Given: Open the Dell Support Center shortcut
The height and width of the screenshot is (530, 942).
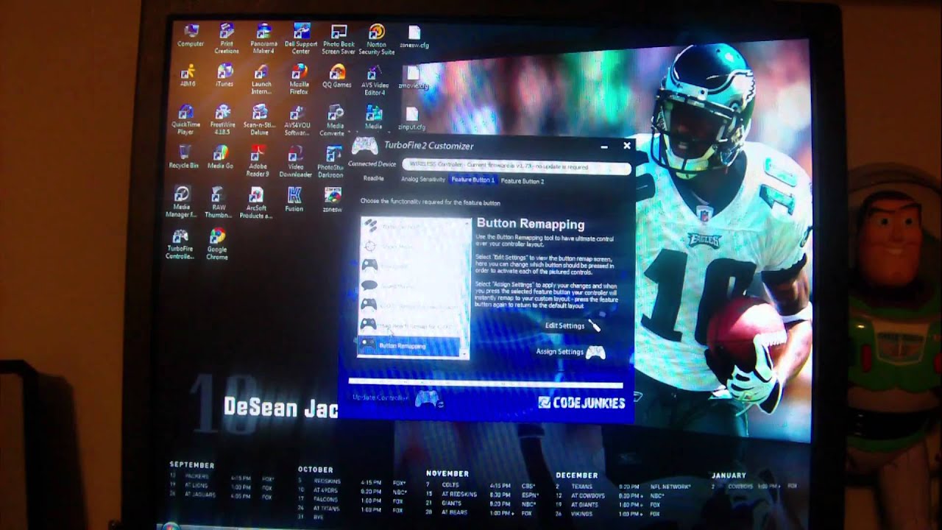Looking at the screenshot, I should tap(301, 38).
